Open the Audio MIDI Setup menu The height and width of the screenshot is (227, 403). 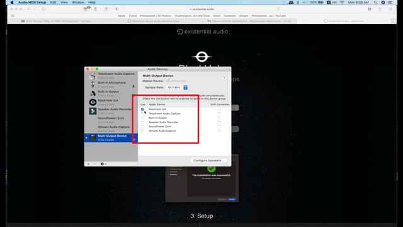(32, 3)
